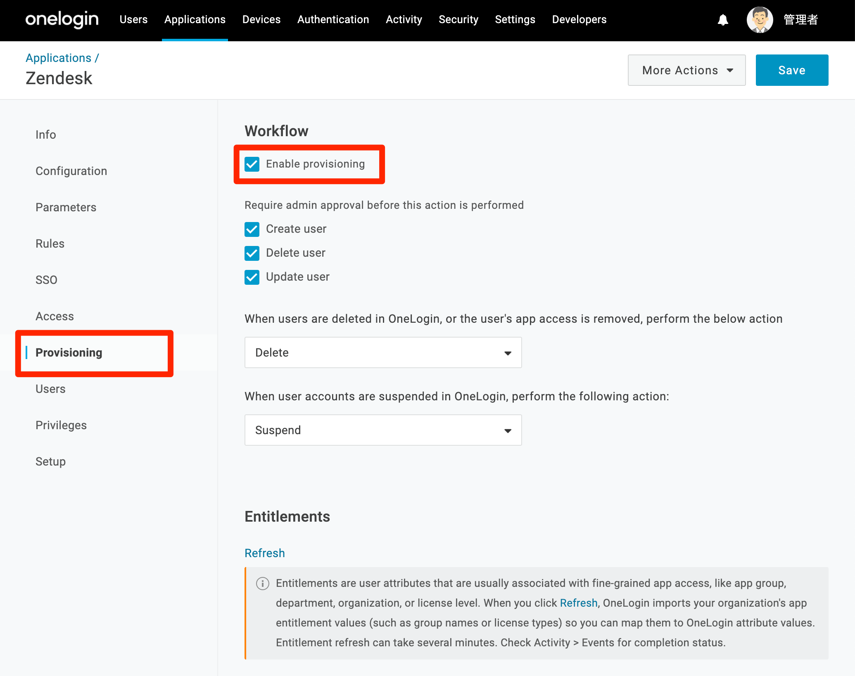Open the Developers top menu
This screenshot has height=676, width=855.
point(579,19)
